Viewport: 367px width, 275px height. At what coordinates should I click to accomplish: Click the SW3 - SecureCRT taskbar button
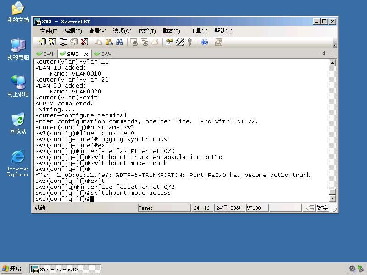tap(66, 269)
